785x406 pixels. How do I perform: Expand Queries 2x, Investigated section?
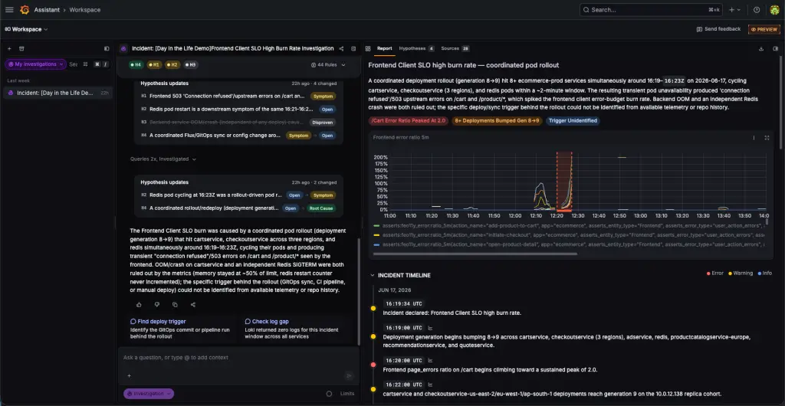[163, 159]
